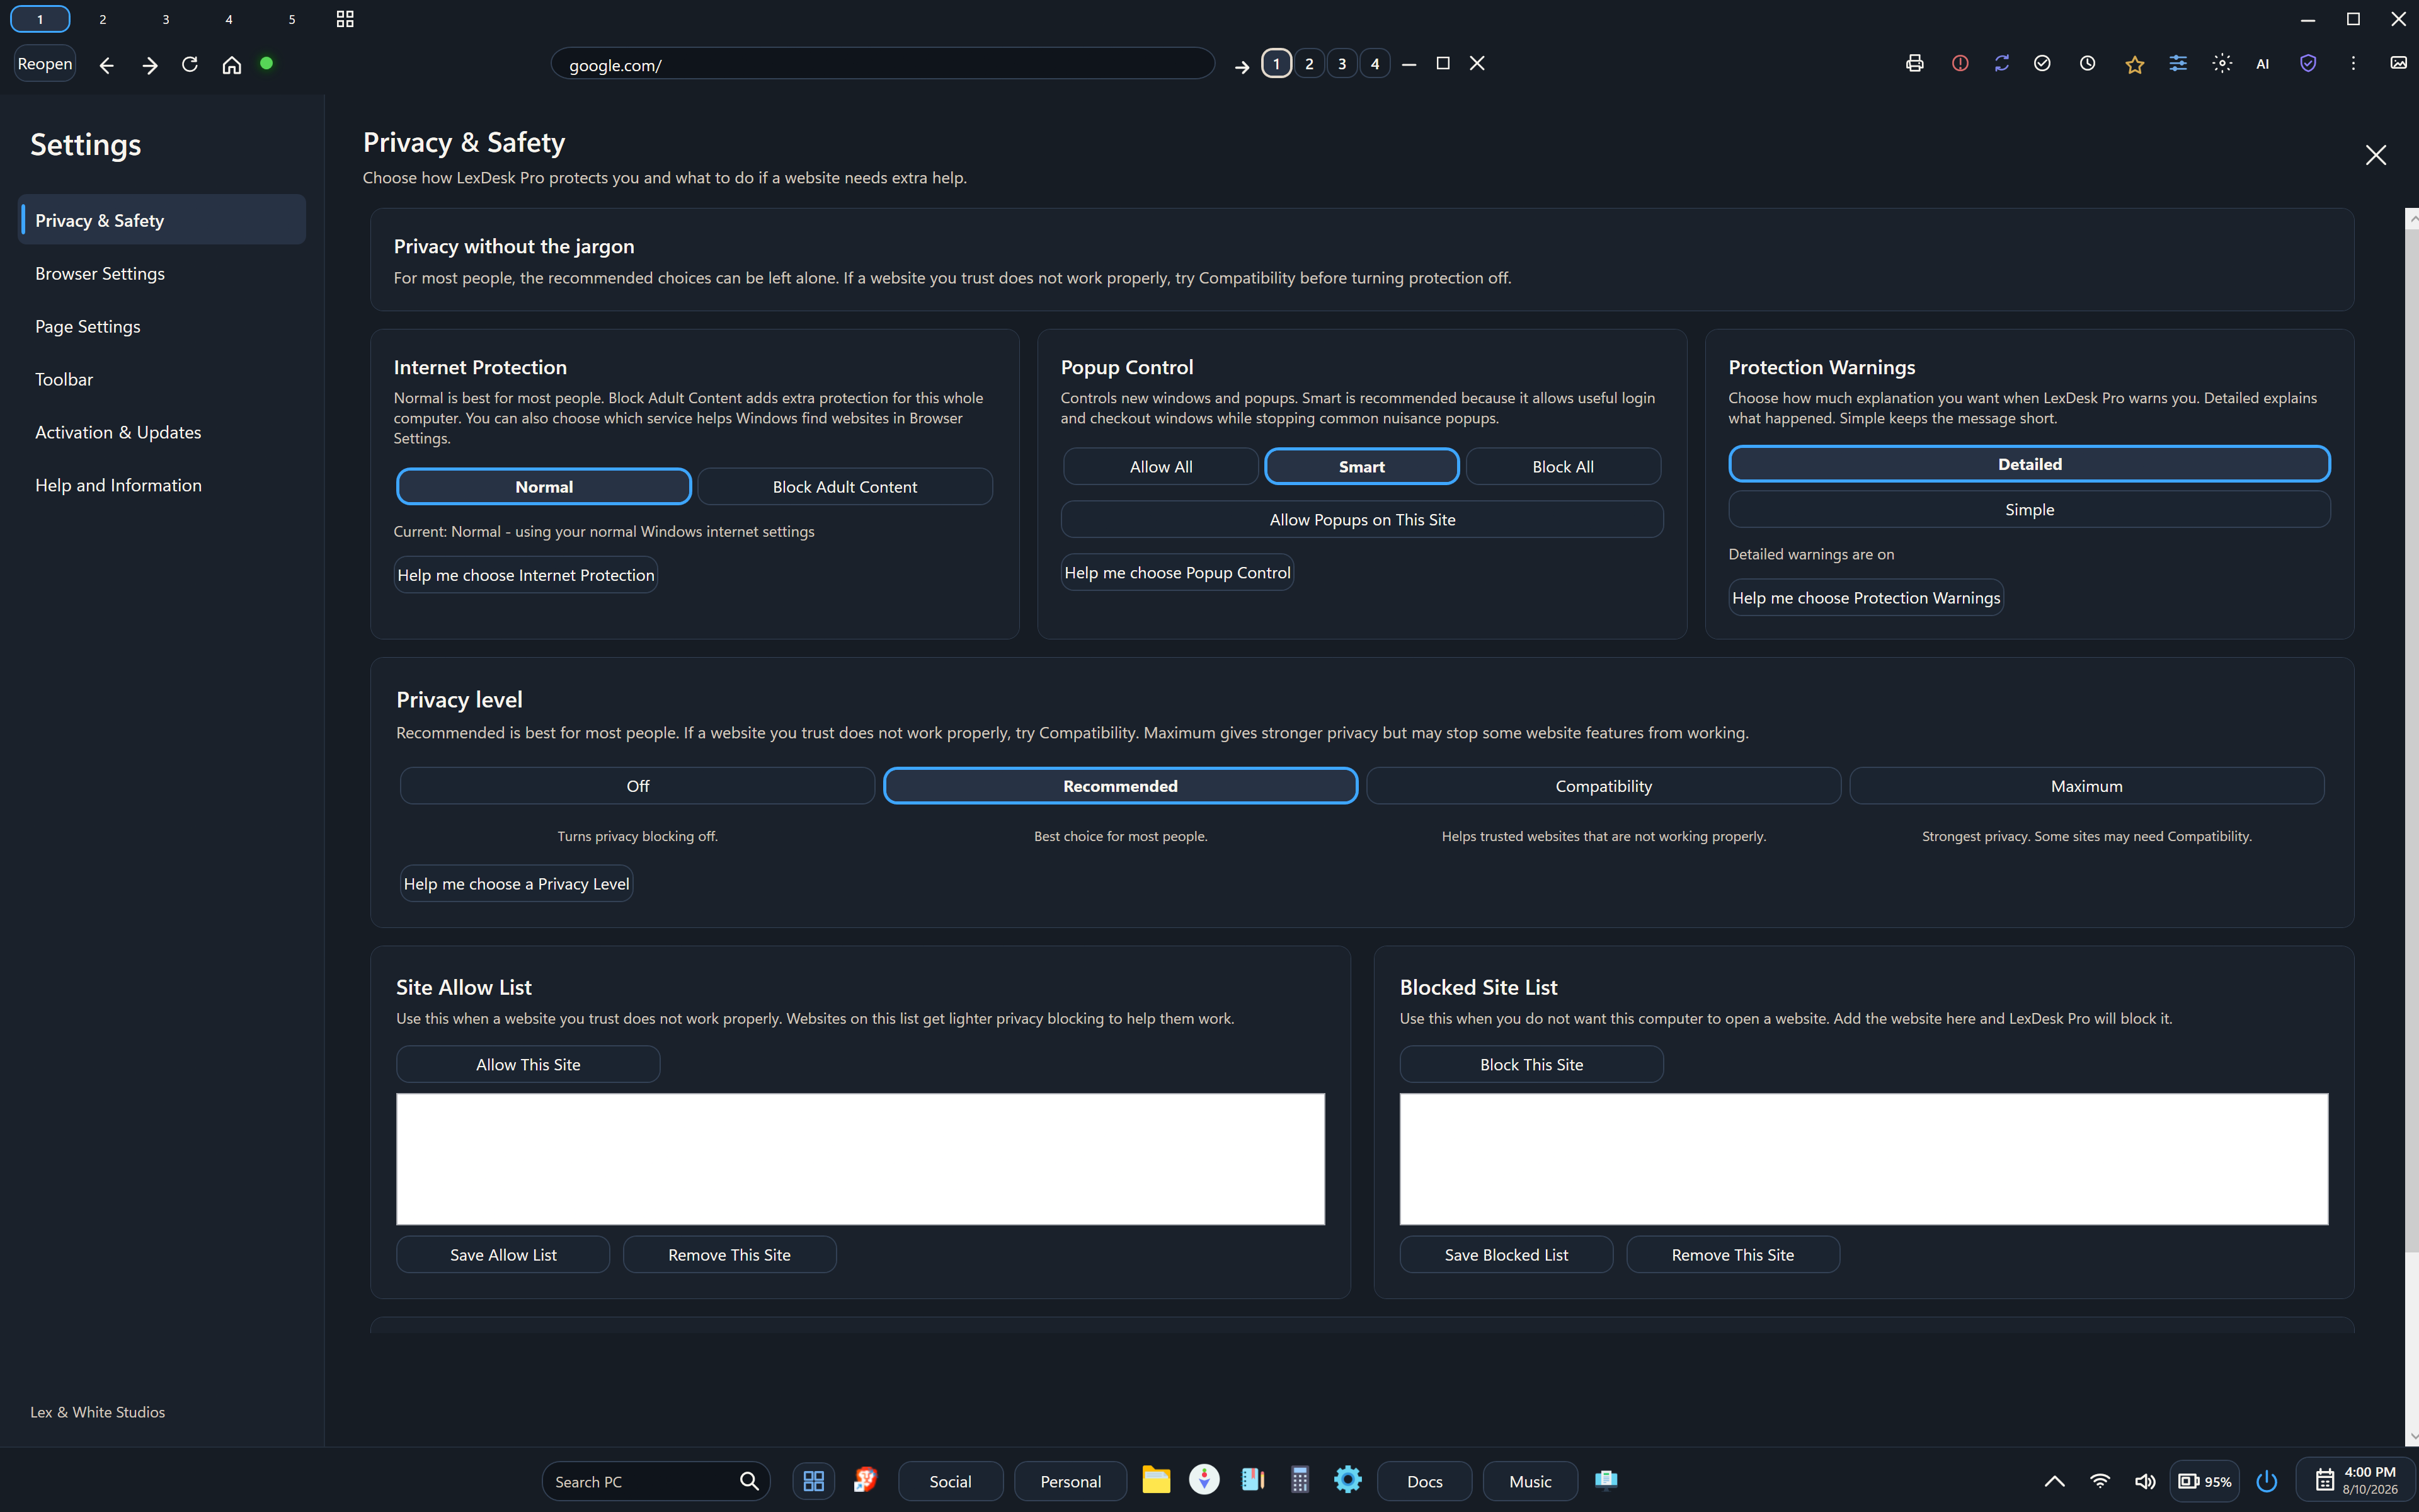Screen dimensions: 2419x1512
Task: Click Help me choose Popup Control
Action: pos(1177,573)
